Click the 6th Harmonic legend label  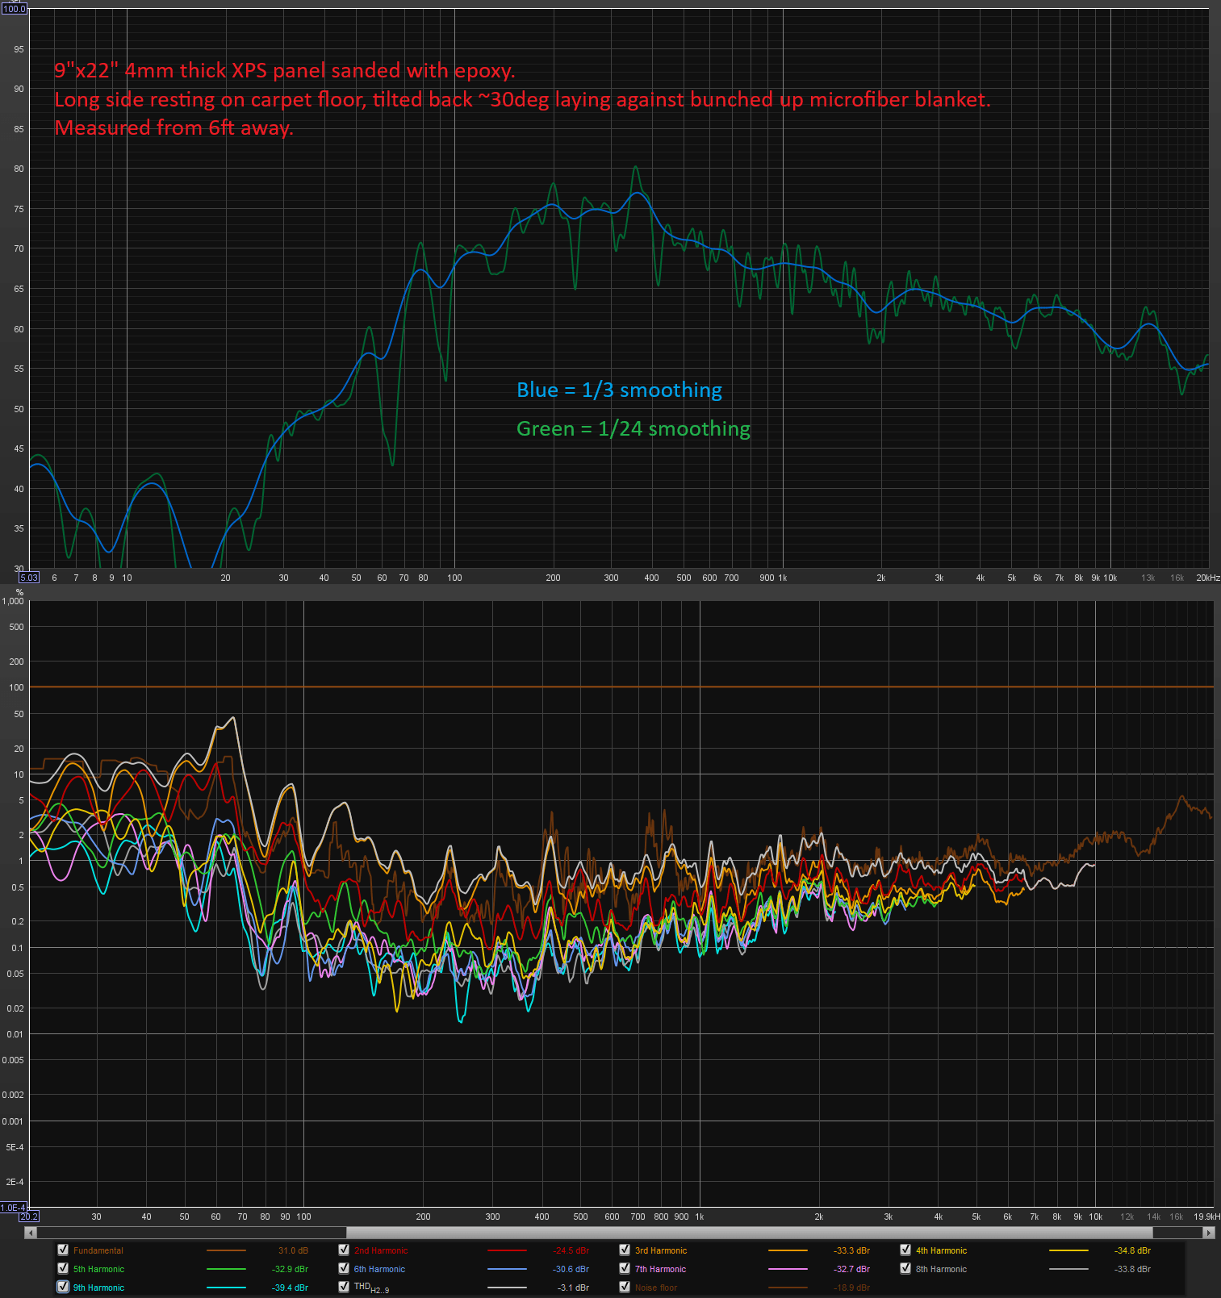point(379,1269)
